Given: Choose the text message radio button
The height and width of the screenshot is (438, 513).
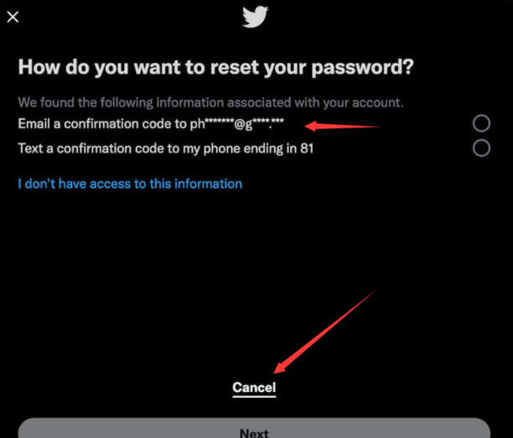Looking at the screenshot, I should tap(481, 149).
